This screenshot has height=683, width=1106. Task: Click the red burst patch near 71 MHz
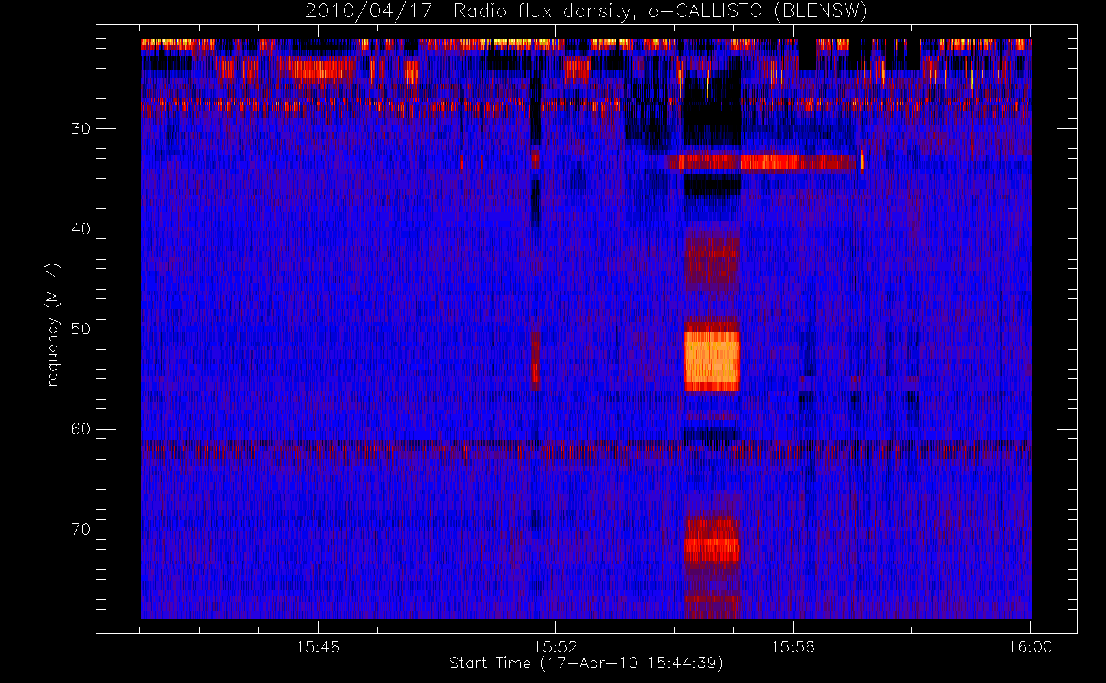(712, 541)
